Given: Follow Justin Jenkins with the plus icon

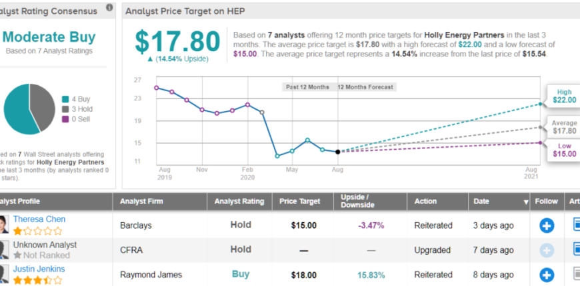Looking at the screenshot, I should pyautogui.click(x=547, y=275).
